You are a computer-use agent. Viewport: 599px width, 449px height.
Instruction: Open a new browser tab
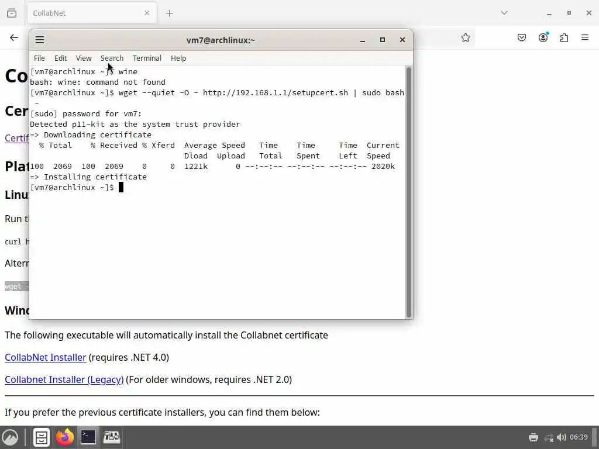click(x=169, y=13)
